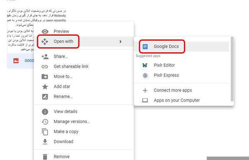Click the blue Google Docs icon

(x=145, y=47)
